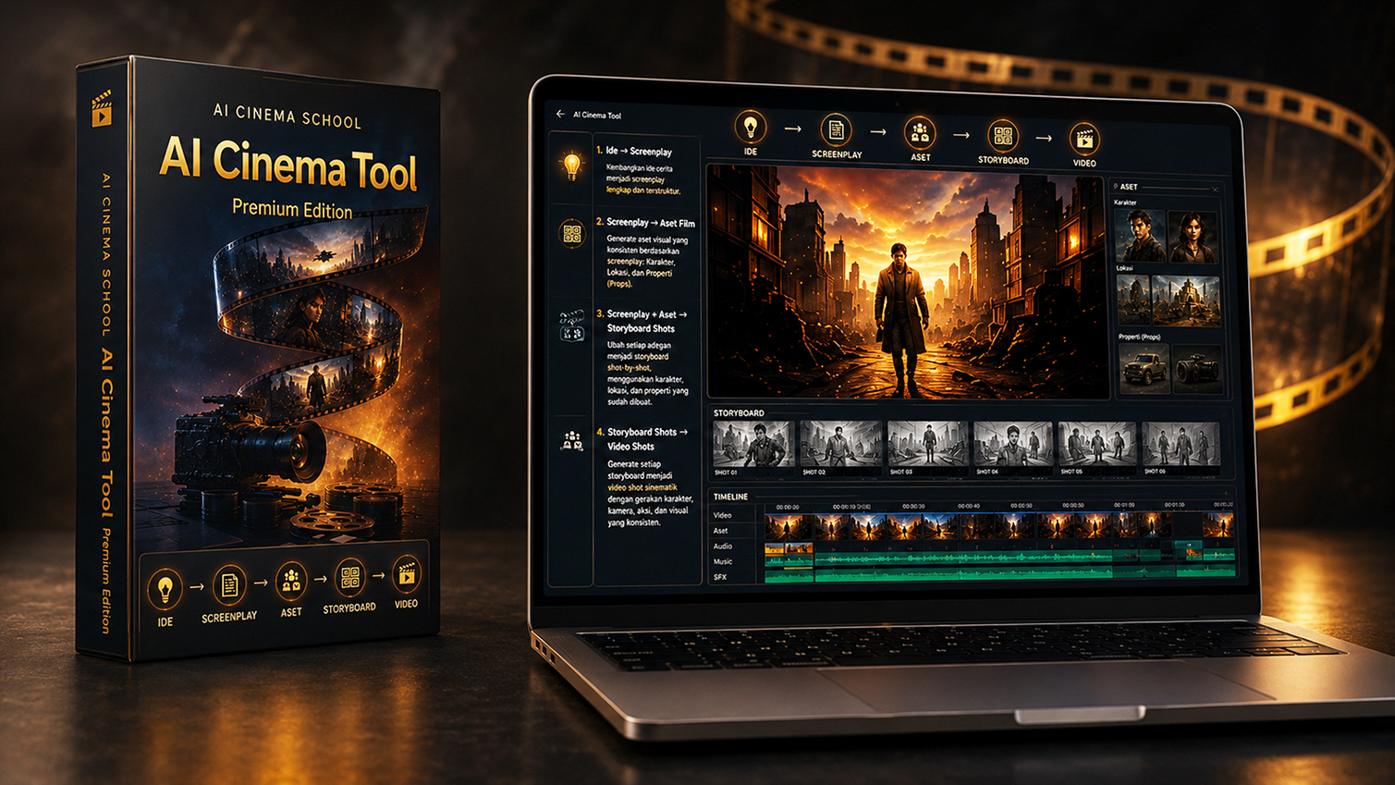Image resolution: width=1395 pixels, height=785 pixels.
Task: Click the 00:00:00 timecode on the timeline ruler
Action: [788, 507]
